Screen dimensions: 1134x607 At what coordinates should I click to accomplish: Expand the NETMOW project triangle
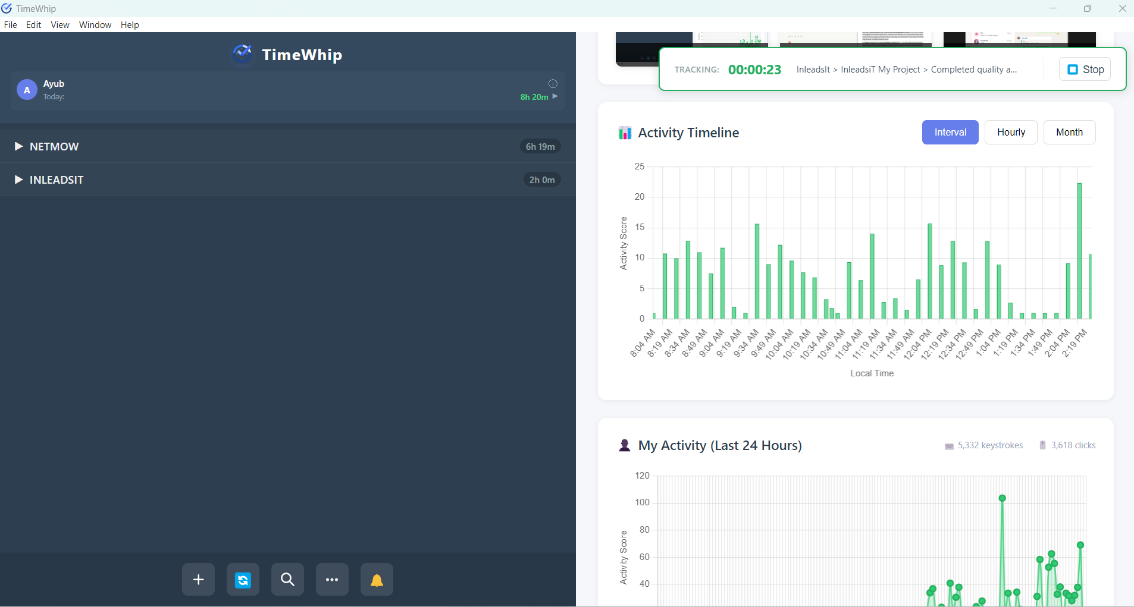pos(18,146)
